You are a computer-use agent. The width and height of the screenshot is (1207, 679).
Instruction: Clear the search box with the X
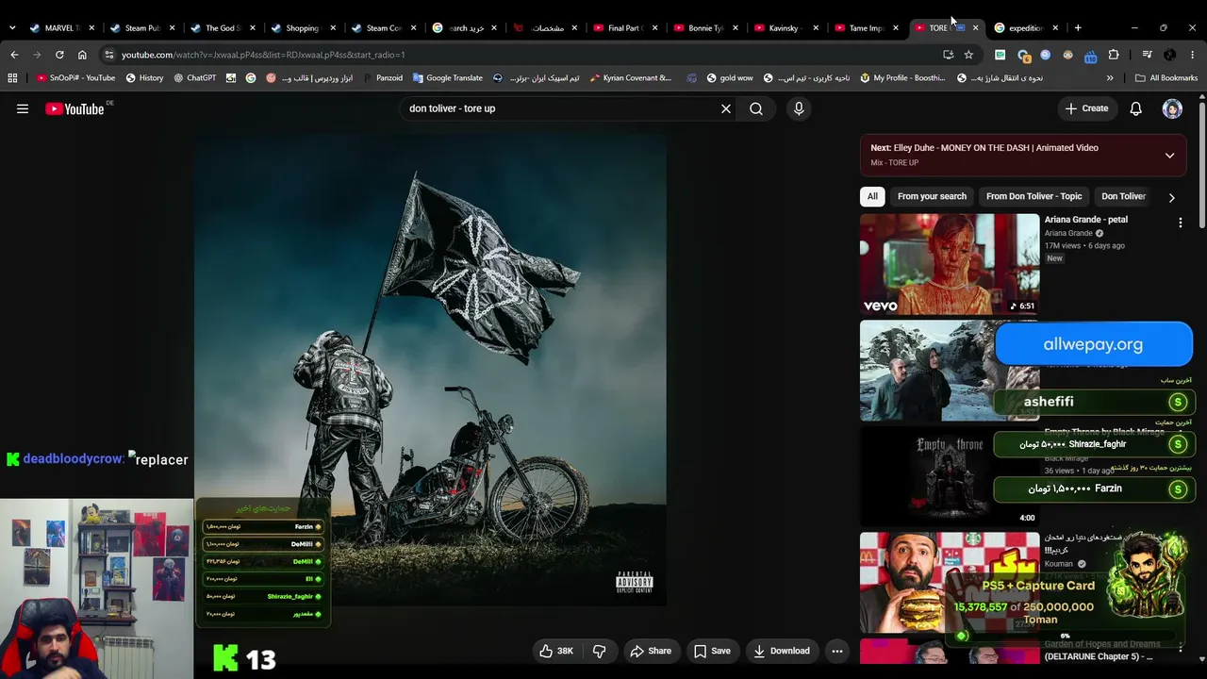tap(726, 108)
